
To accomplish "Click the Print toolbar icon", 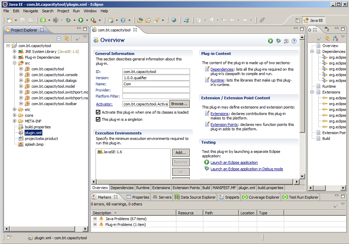I will [30, 20].
